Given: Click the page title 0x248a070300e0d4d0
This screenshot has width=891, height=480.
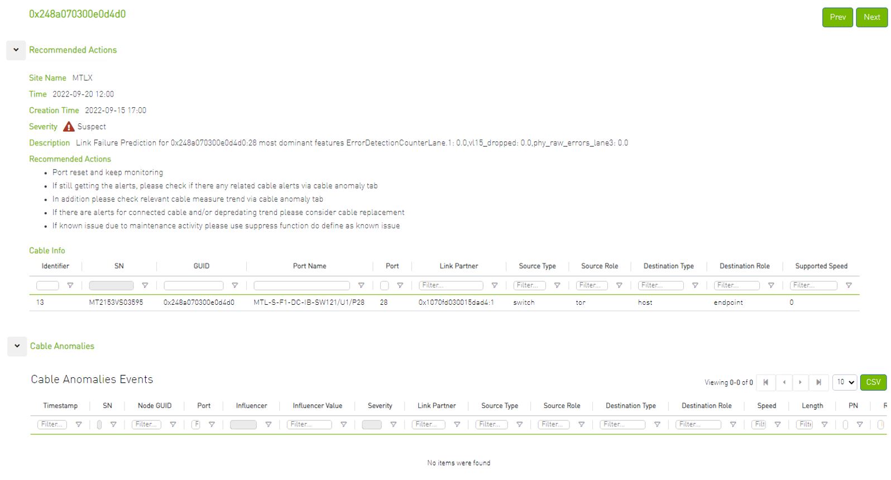Looking at the screenshot, I should [77, 14].
